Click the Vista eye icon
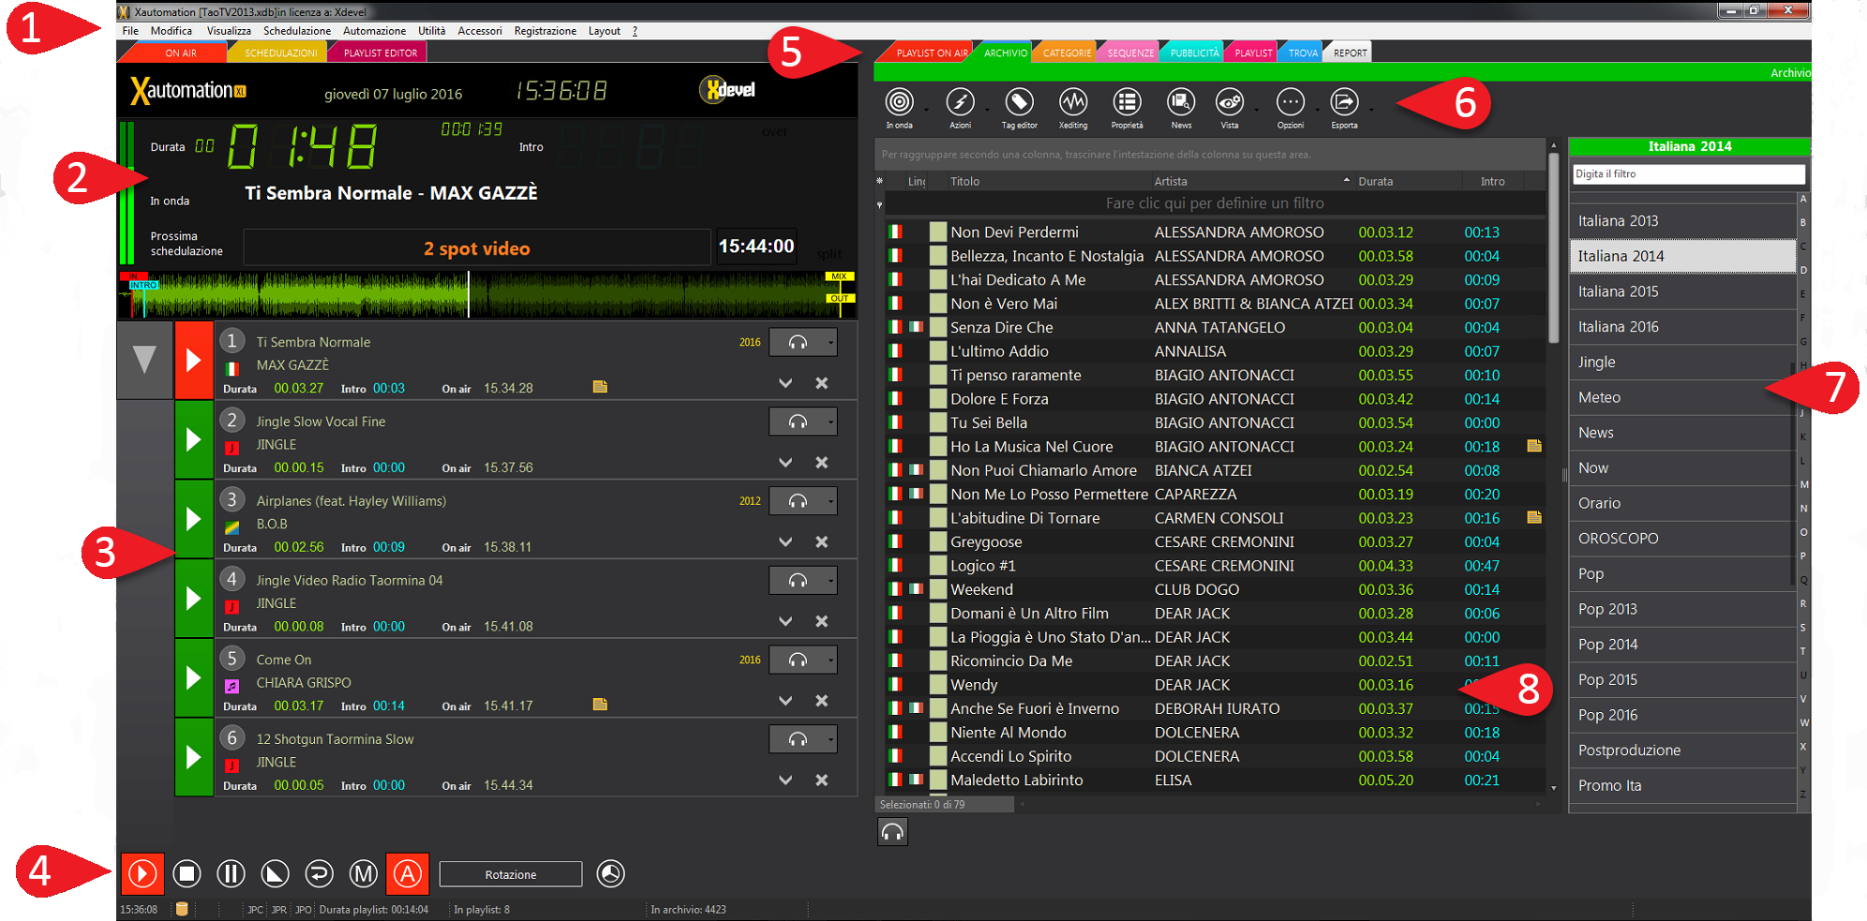 1230,101
